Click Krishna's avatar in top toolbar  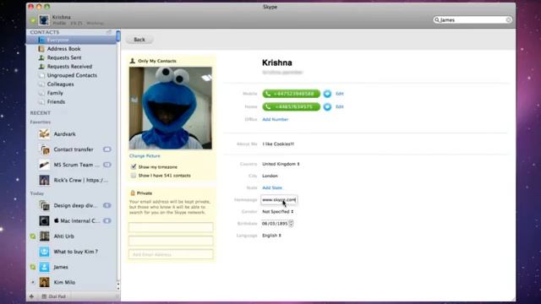(x=44, y=20)
